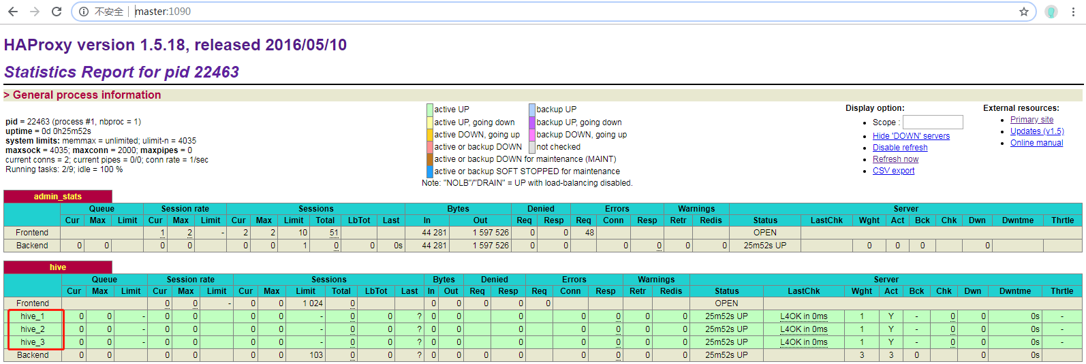
Task: Select the admin_stats Frontend row label
Action: point(32,233)
